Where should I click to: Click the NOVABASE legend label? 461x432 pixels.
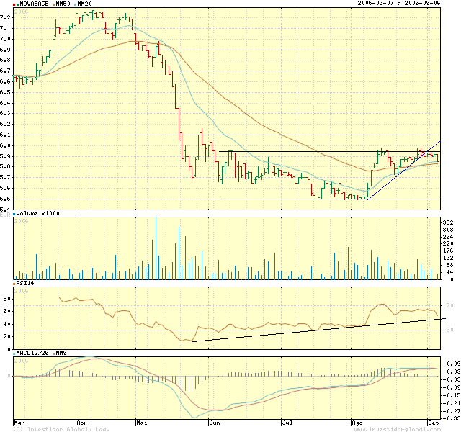point(34,4)
